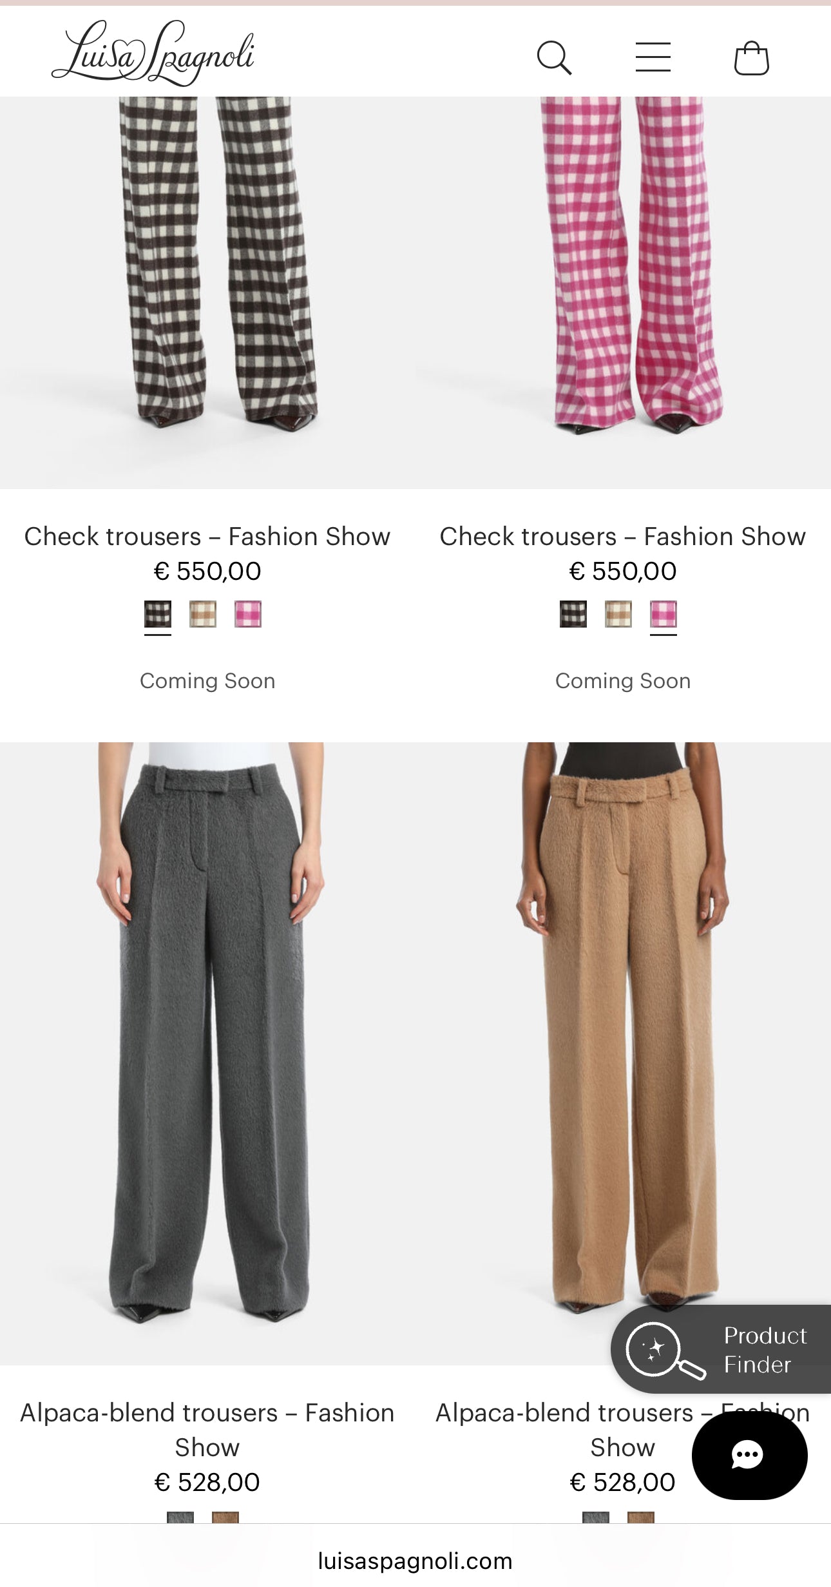Open the chat bubble widget
This screenshot has height=1587, width=831.
tap(749, 1455)
